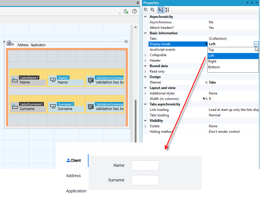Click the designer scrollbar up arrow
The width and height of the screenshot is (260, 199).
tap(136, 27)
